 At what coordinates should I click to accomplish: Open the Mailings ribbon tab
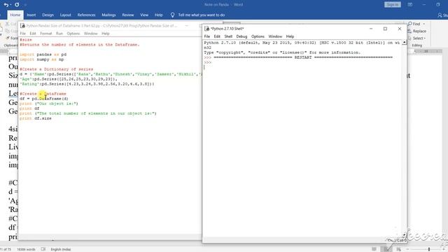[x=108, y=15]
